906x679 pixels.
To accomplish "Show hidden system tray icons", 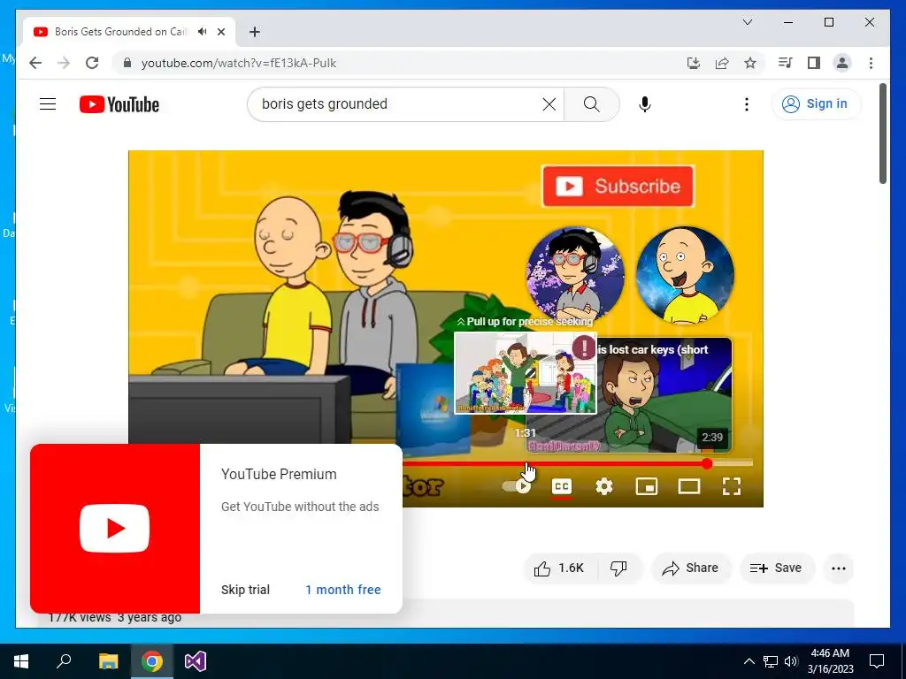I will tap(749, 661).
